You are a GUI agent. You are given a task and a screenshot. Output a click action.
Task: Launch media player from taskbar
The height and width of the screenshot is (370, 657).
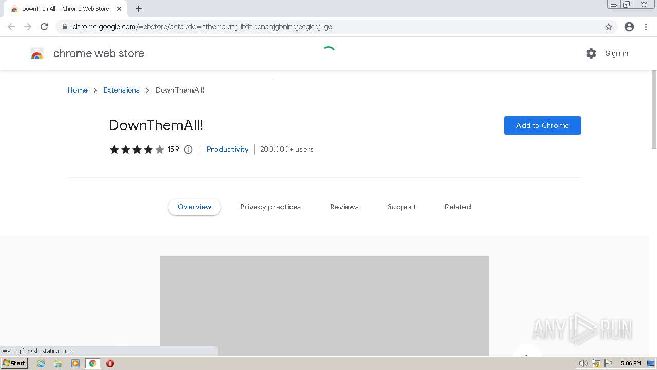[x=75, y=363]
